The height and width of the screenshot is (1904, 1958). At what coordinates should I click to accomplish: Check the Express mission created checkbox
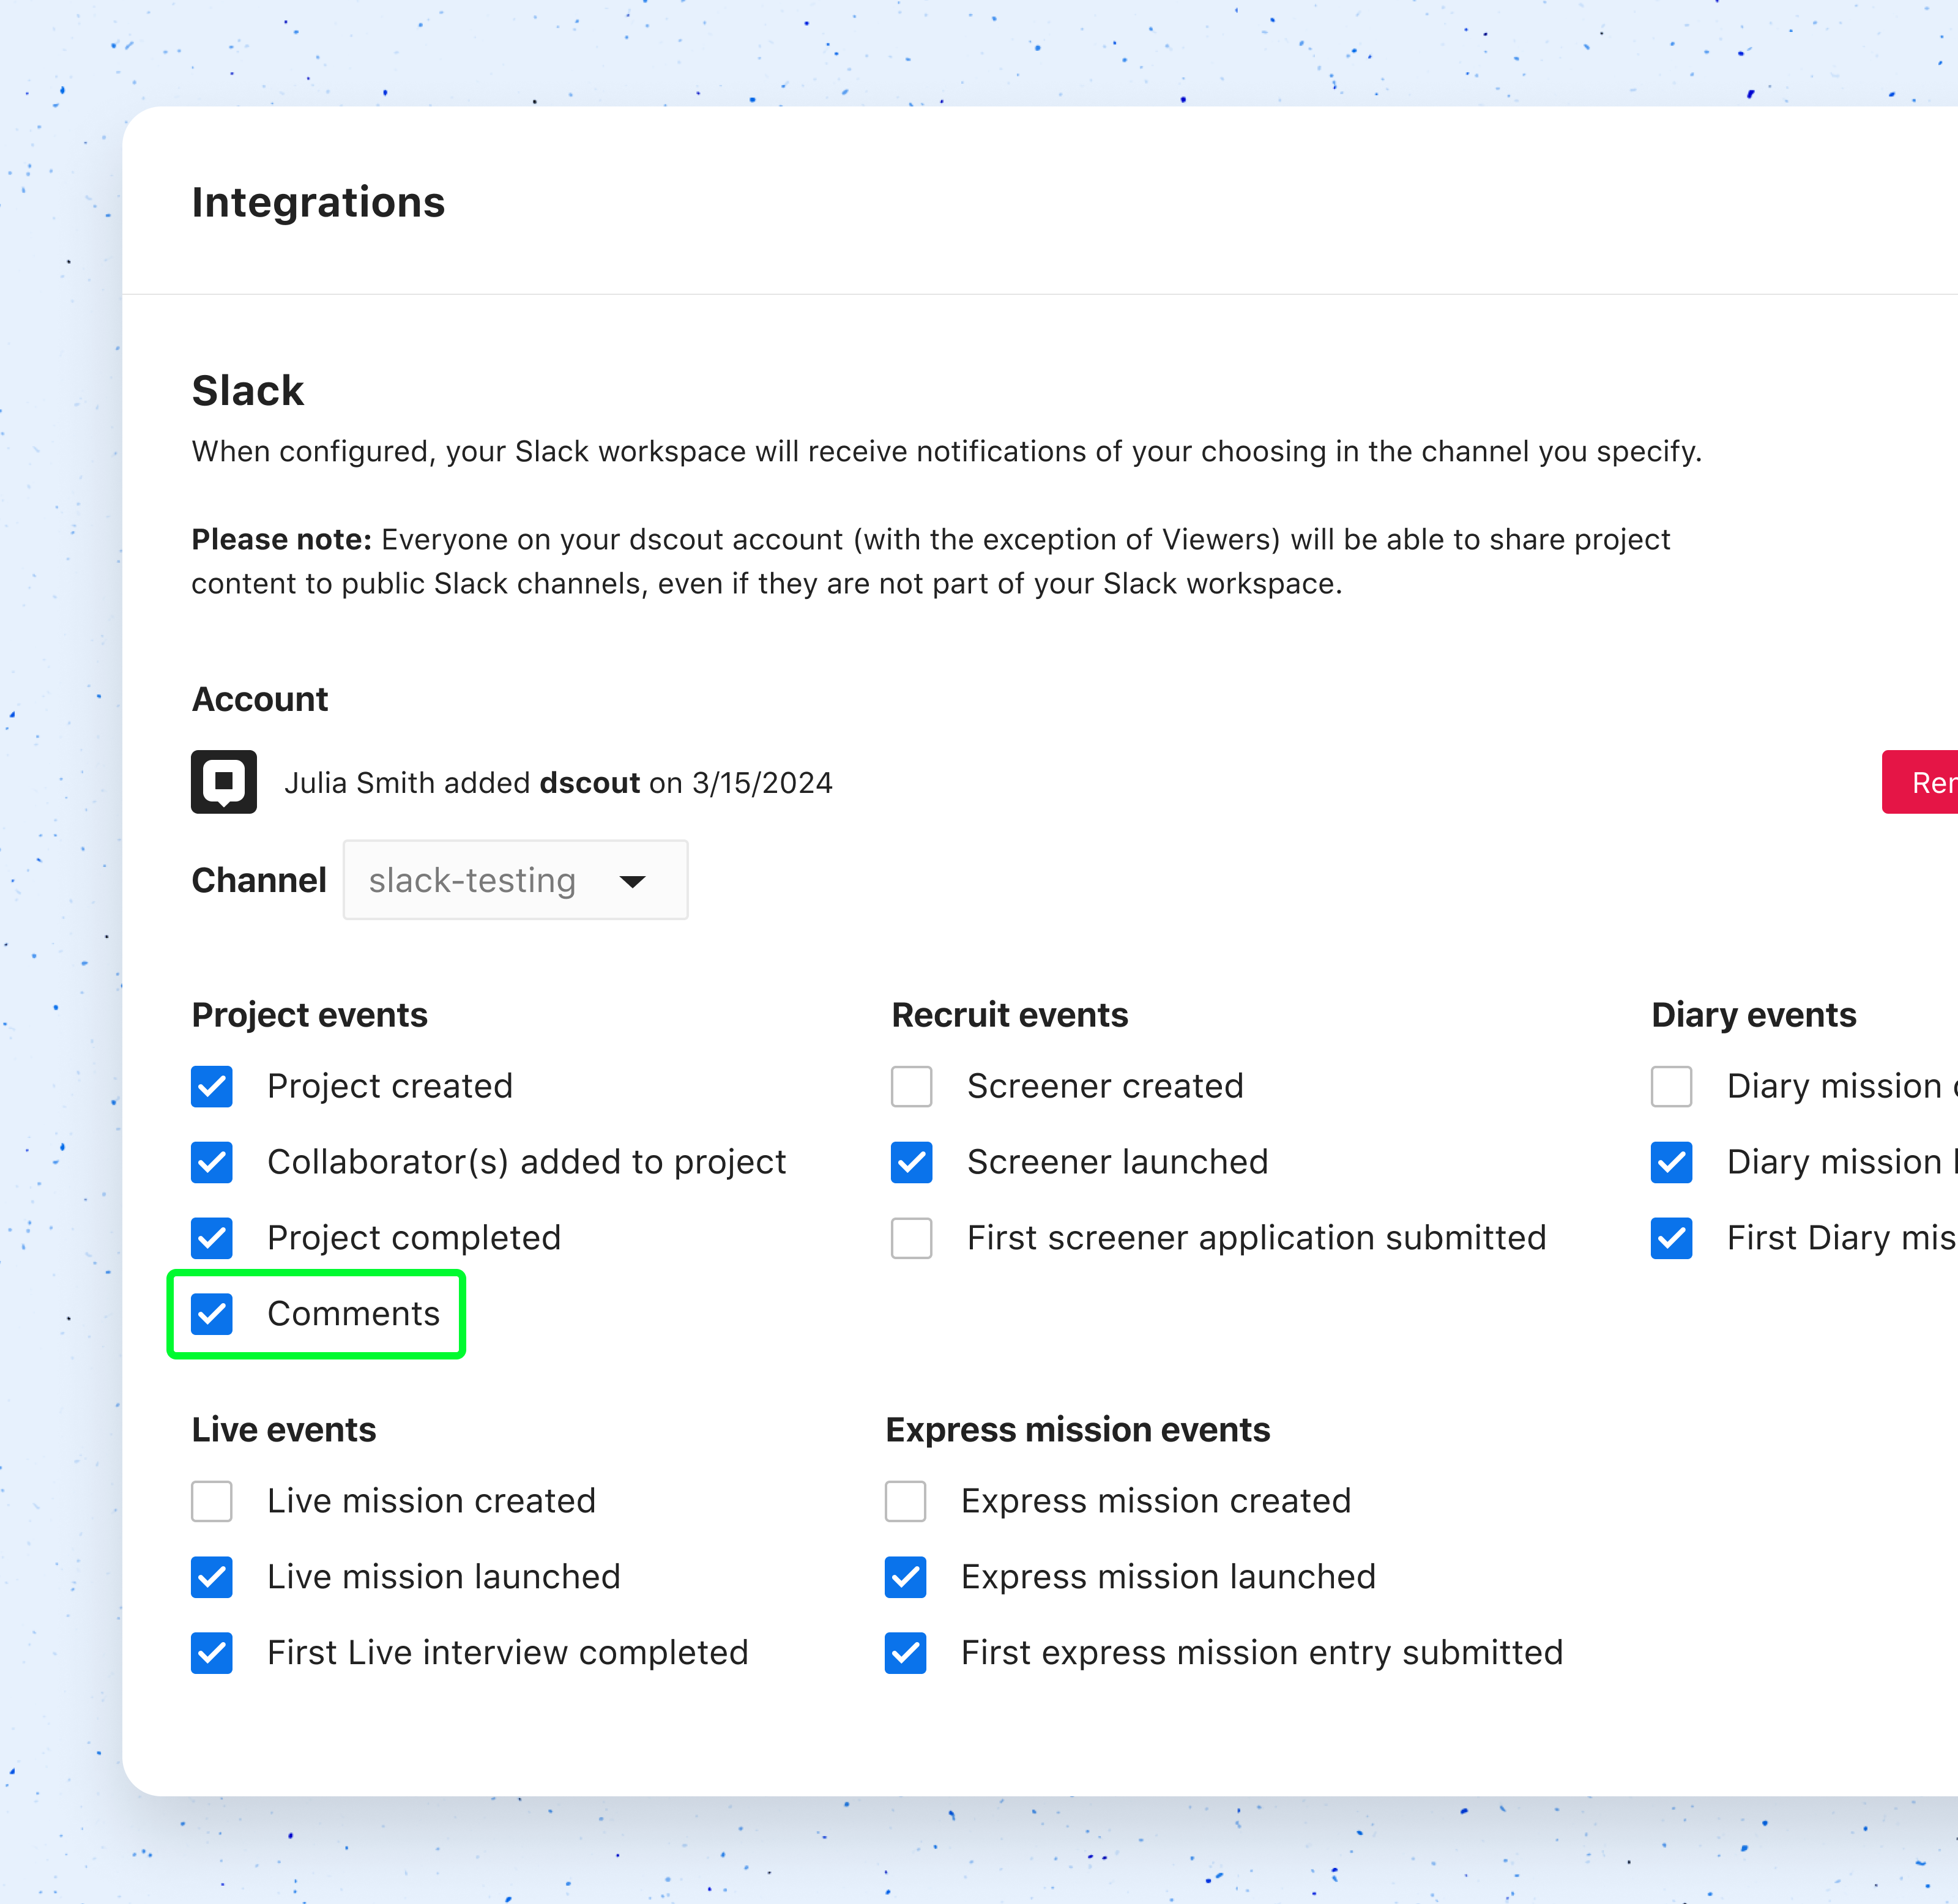pos(905,1502)
